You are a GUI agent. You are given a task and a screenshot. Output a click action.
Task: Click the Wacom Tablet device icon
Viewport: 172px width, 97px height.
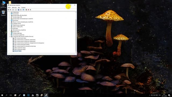pyautogui.click(x=13, y=51)
